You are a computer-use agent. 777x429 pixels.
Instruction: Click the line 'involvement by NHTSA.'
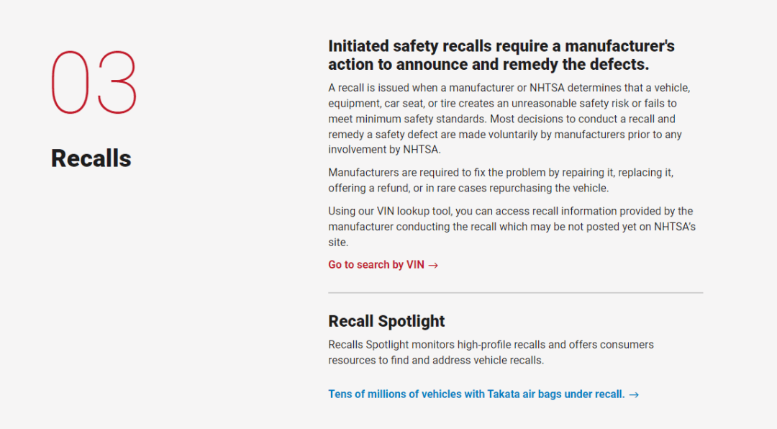[384, 150]
